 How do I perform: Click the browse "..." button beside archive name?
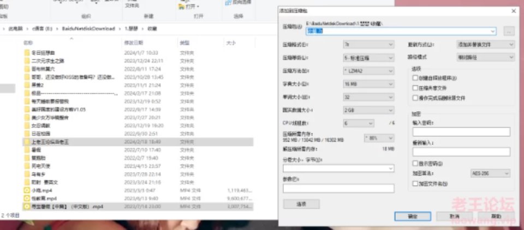tap(509, 32)
